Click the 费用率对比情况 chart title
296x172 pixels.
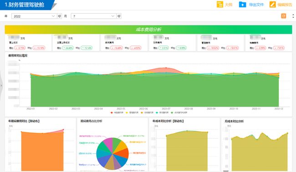click(18, 56)
